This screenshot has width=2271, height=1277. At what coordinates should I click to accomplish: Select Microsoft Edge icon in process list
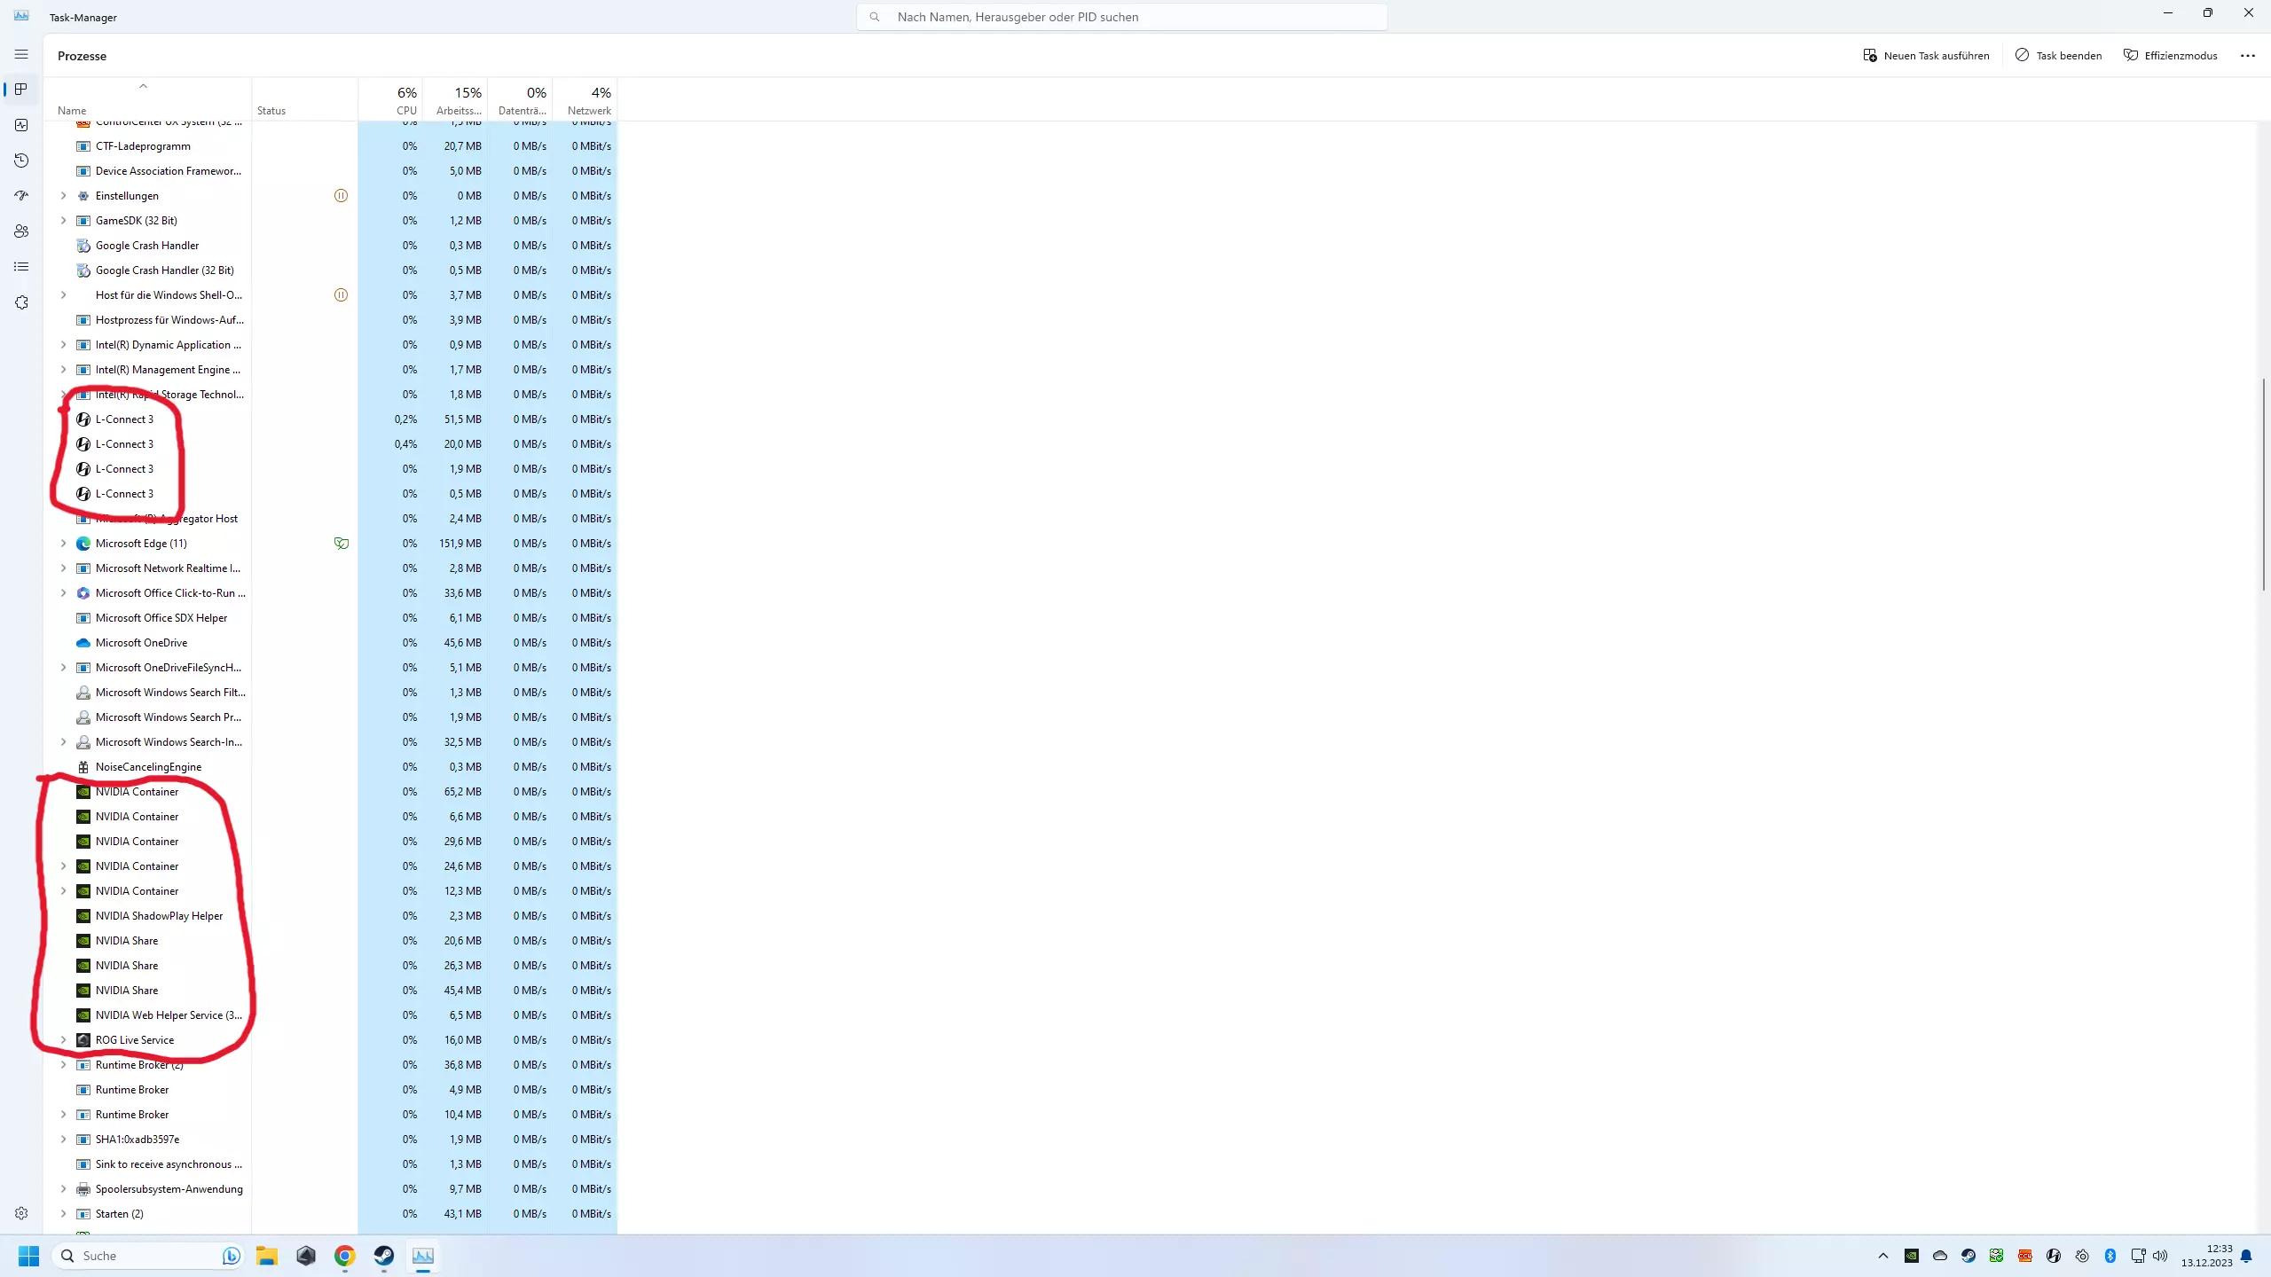[x=83, y=544]
